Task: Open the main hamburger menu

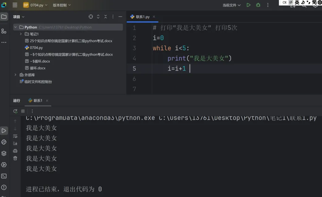Action: coord(15,5)
